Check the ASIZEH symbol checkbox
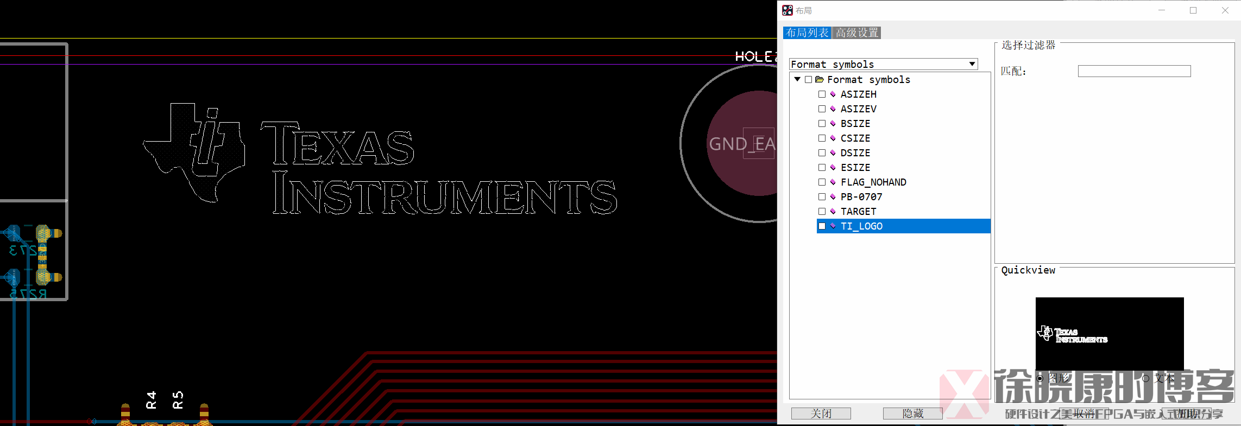 822,94
